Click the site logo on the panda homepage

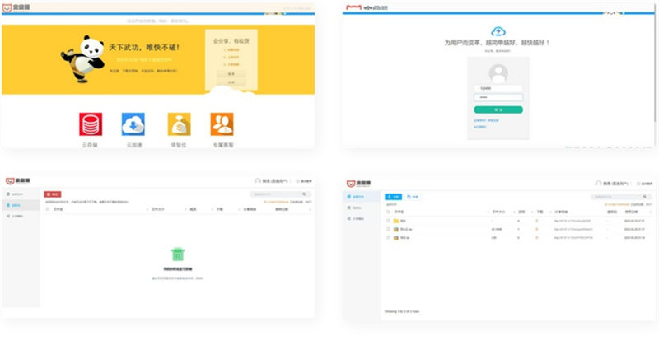pos(16,7)
